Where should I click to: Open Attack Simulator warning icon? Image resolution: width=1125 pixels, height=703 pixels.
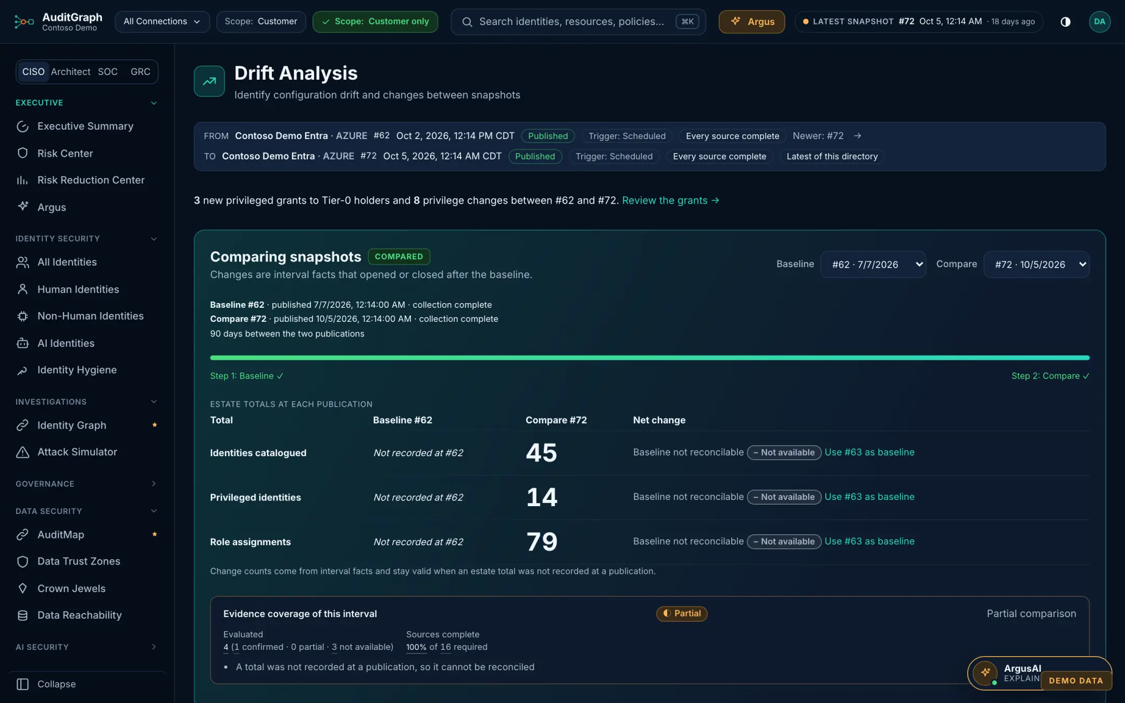(22, 452)
